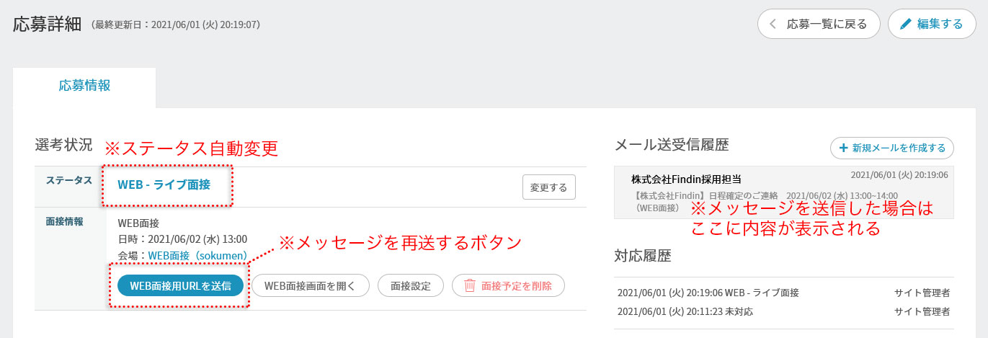
Task: Open the interview via WEB面接画面を開く
Action: pyautogui.click(x=310, y=285)
